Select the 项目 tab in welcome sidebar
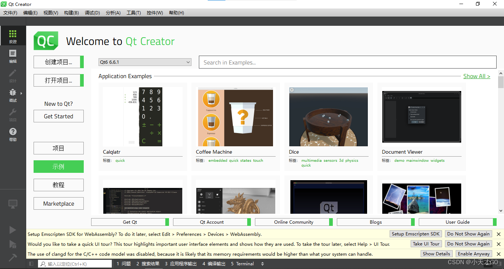This screenshot has width=504, height=269. (59, 148)
